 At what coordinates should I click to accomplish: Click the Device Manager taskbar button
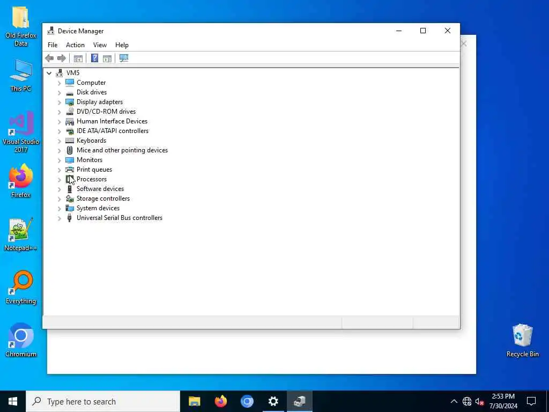click(x=299, y=401)
